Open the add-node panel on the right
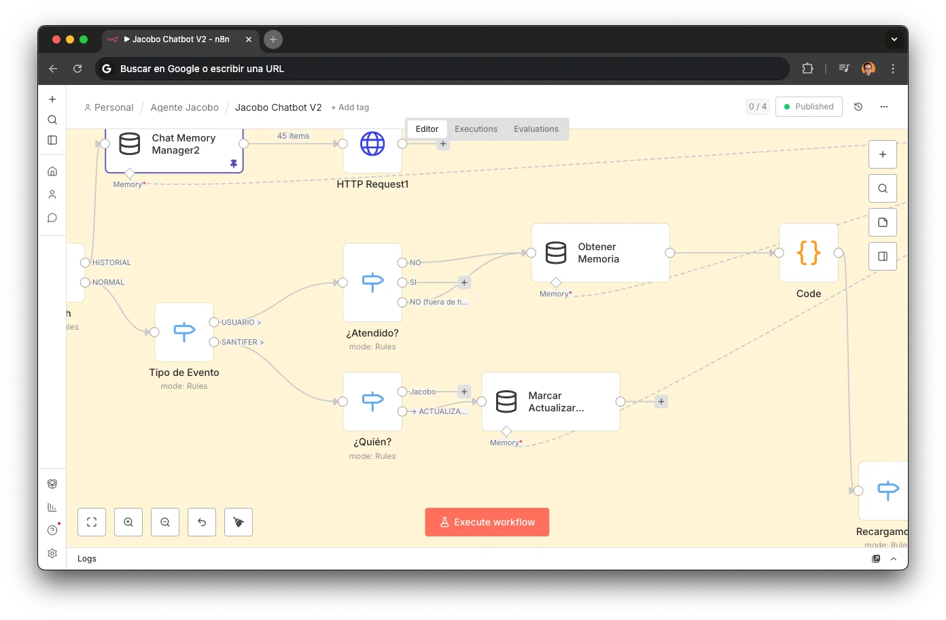This screenshot has width=946, height=620. tap(882, 154)
